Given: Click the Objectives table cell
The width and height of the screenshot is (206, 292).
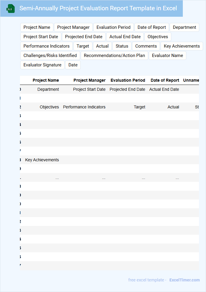Looking at the screenshot, I should point(49,107).
